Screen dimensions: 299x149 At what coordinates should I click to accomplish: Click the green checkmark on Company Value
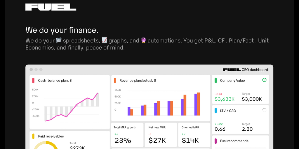pos(264,80)
